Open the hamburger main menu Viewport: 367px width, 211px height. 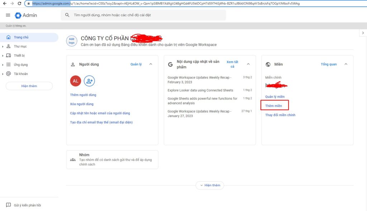click(x=8, y=15)
